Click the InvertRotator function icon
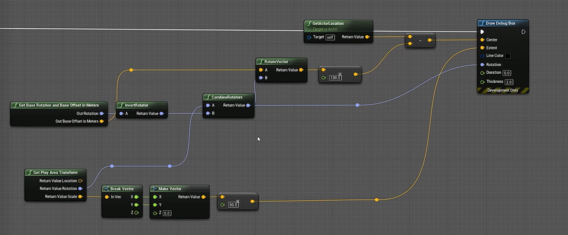The image size is (568, 235). pyautogui.click(x=121, y=105)
